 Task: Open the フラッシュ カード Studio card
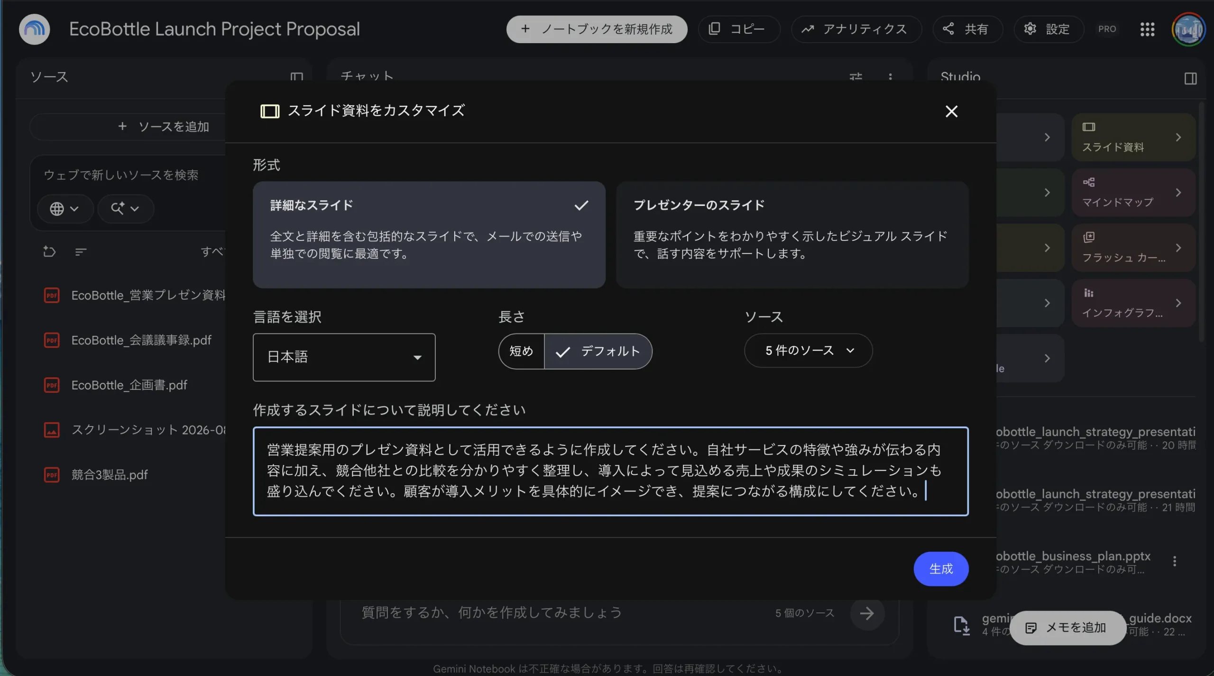tap(1133, 248)
